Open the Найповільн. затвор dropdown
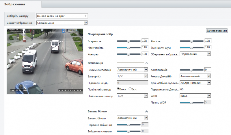Image resolution: width=231 pixels, height=135 pixels. tap(132, 96)
